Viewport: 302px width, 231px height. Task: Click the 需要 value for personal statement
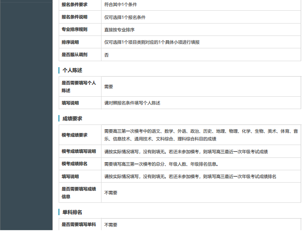click(109, 86)
